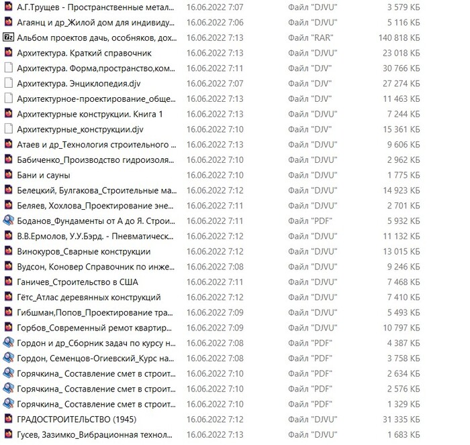Screen dimensions: 470x445
Task: Select date '16.06.2022 7:08' in Вудсон row
Action: 215,267
